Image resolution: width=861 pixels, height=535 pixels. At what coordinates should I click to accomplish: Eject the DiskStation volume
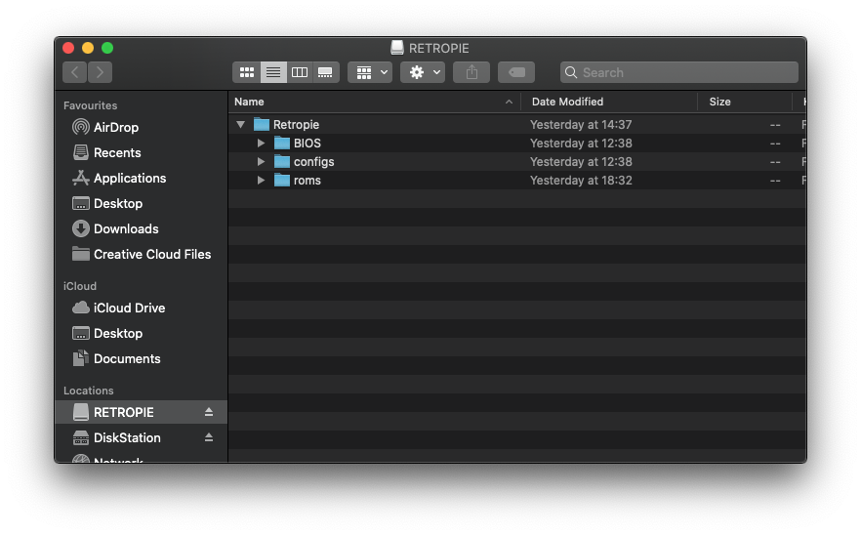click(x=209, y=437)
